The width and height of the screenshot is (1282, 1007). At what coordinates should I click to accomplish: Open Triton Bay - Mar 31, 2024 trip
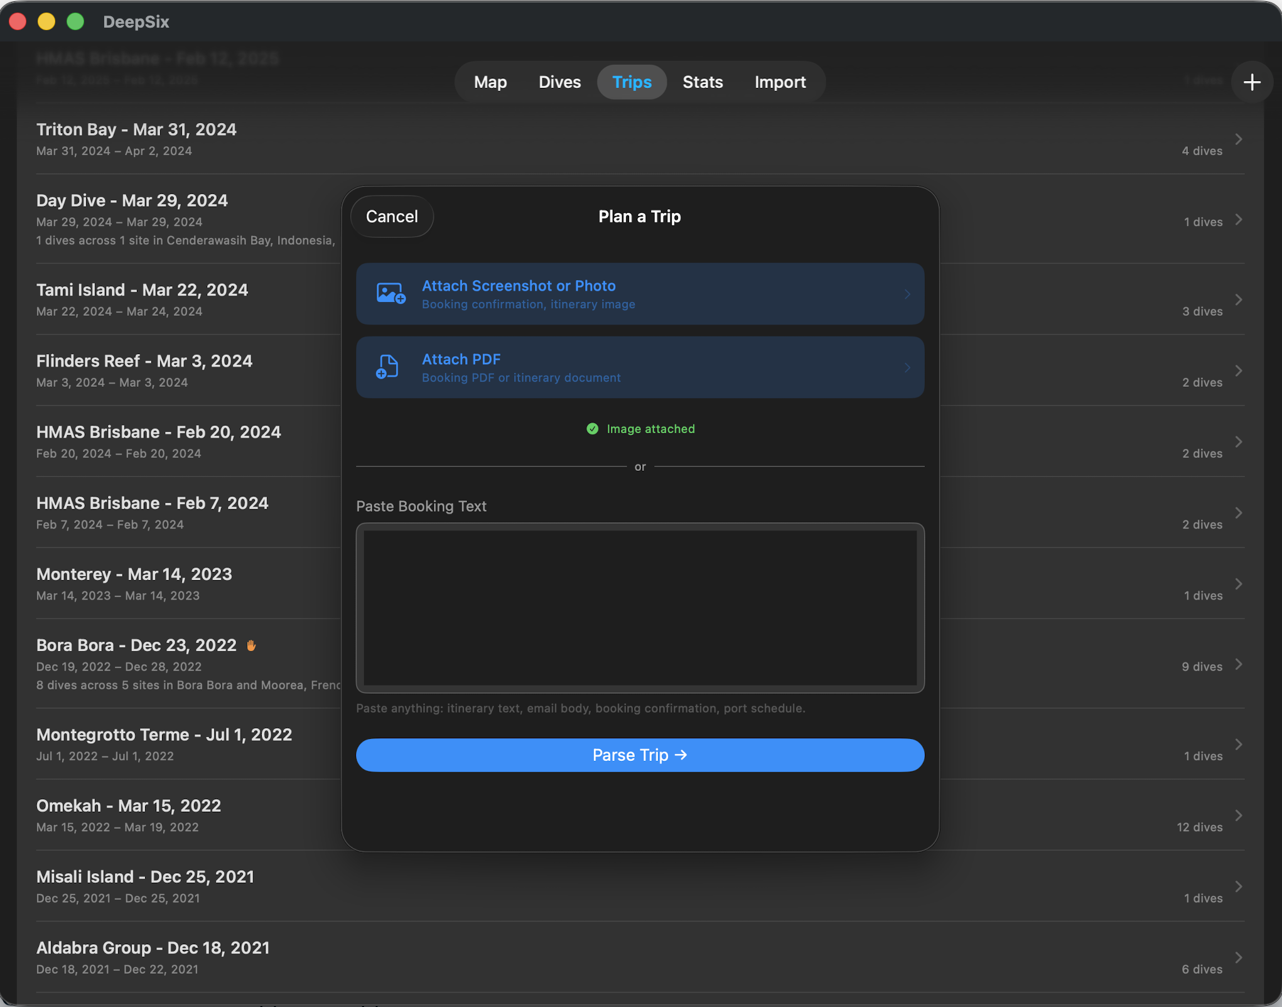pyautogui.click(x=640, y=139)
